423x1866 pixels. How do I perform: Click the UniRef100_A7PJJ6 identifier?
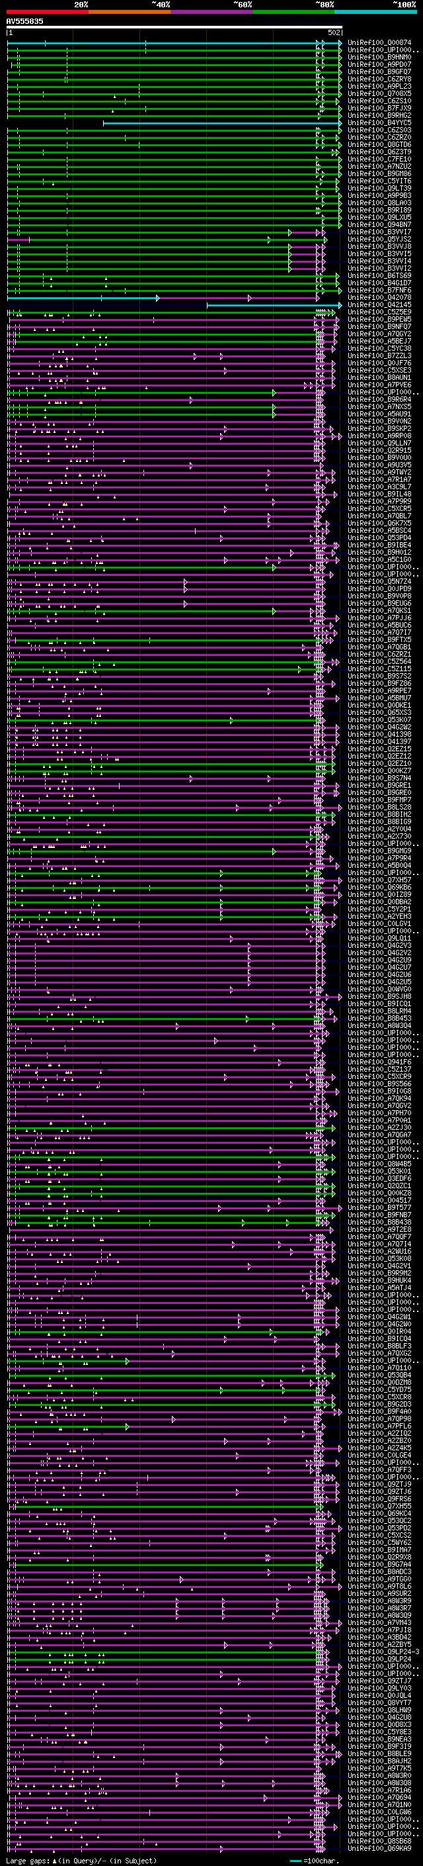[379, 618]
